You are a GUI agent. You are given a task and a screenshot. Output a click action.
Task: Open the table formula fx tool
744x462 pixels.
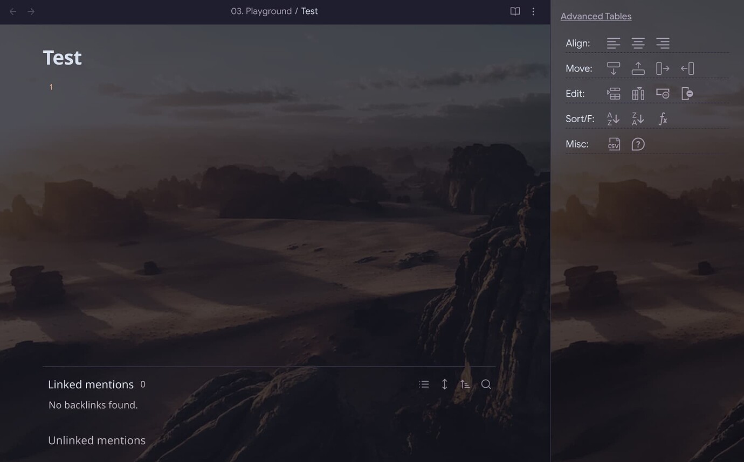[x=663, y=118]
